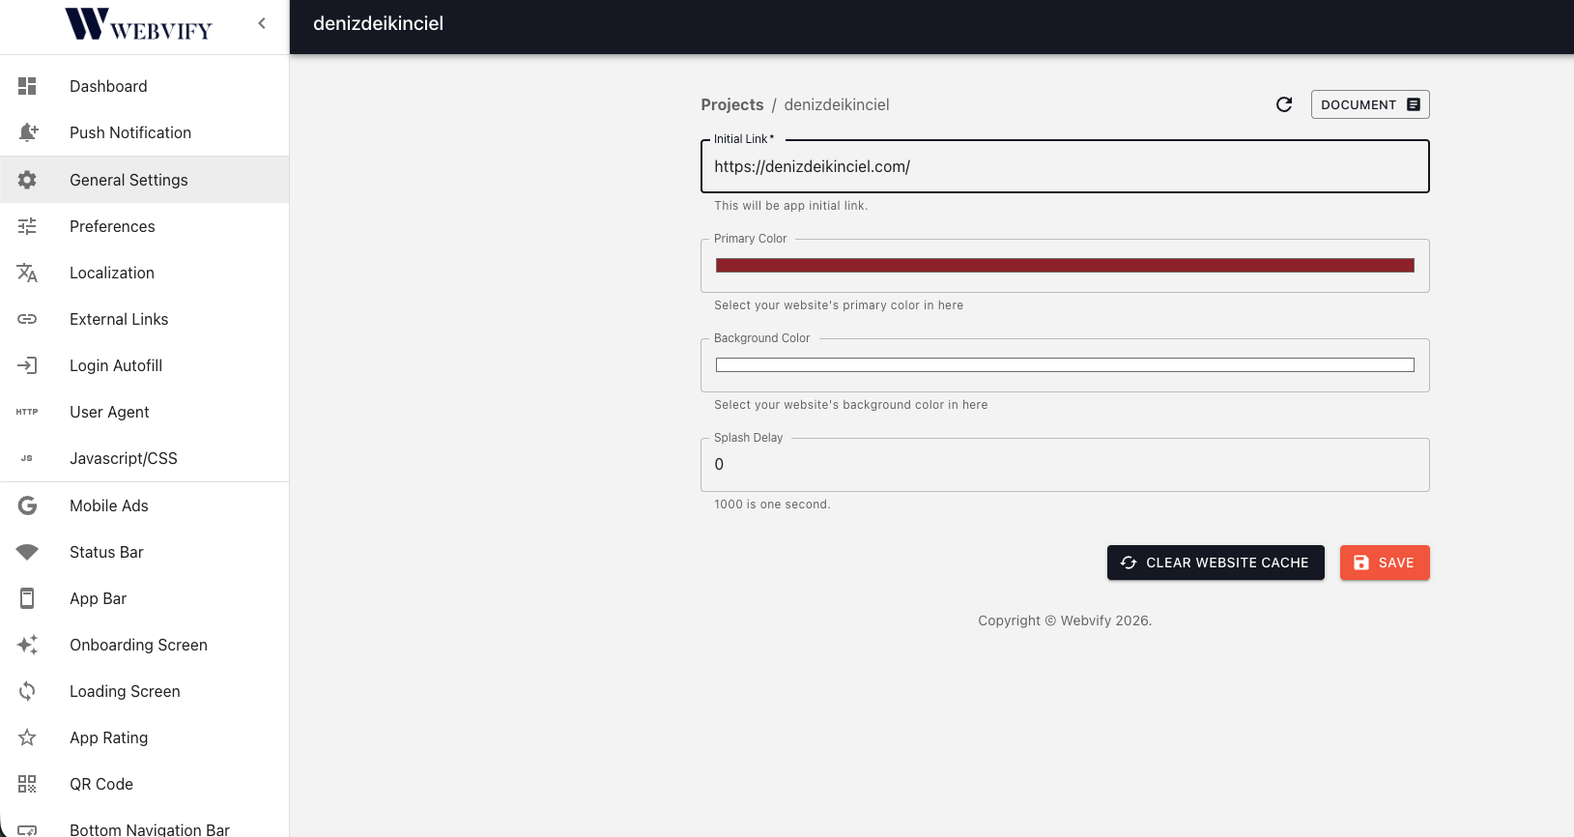Click the Loading Screen sync icon

[27, 691]
